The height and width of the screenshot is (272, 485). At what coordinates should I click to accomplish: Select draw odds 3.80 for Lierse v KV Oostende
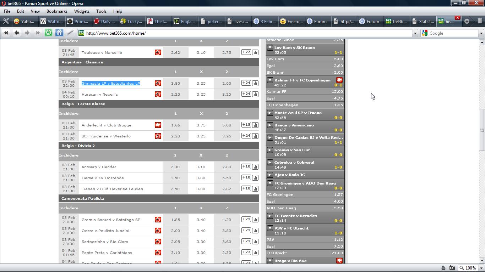point(201,178)
